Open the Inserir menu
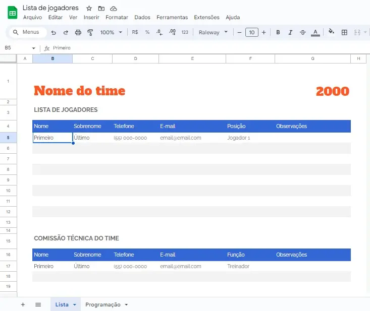Image resolution: width=370 pixels, height=311 pixels. coord(91,18)
